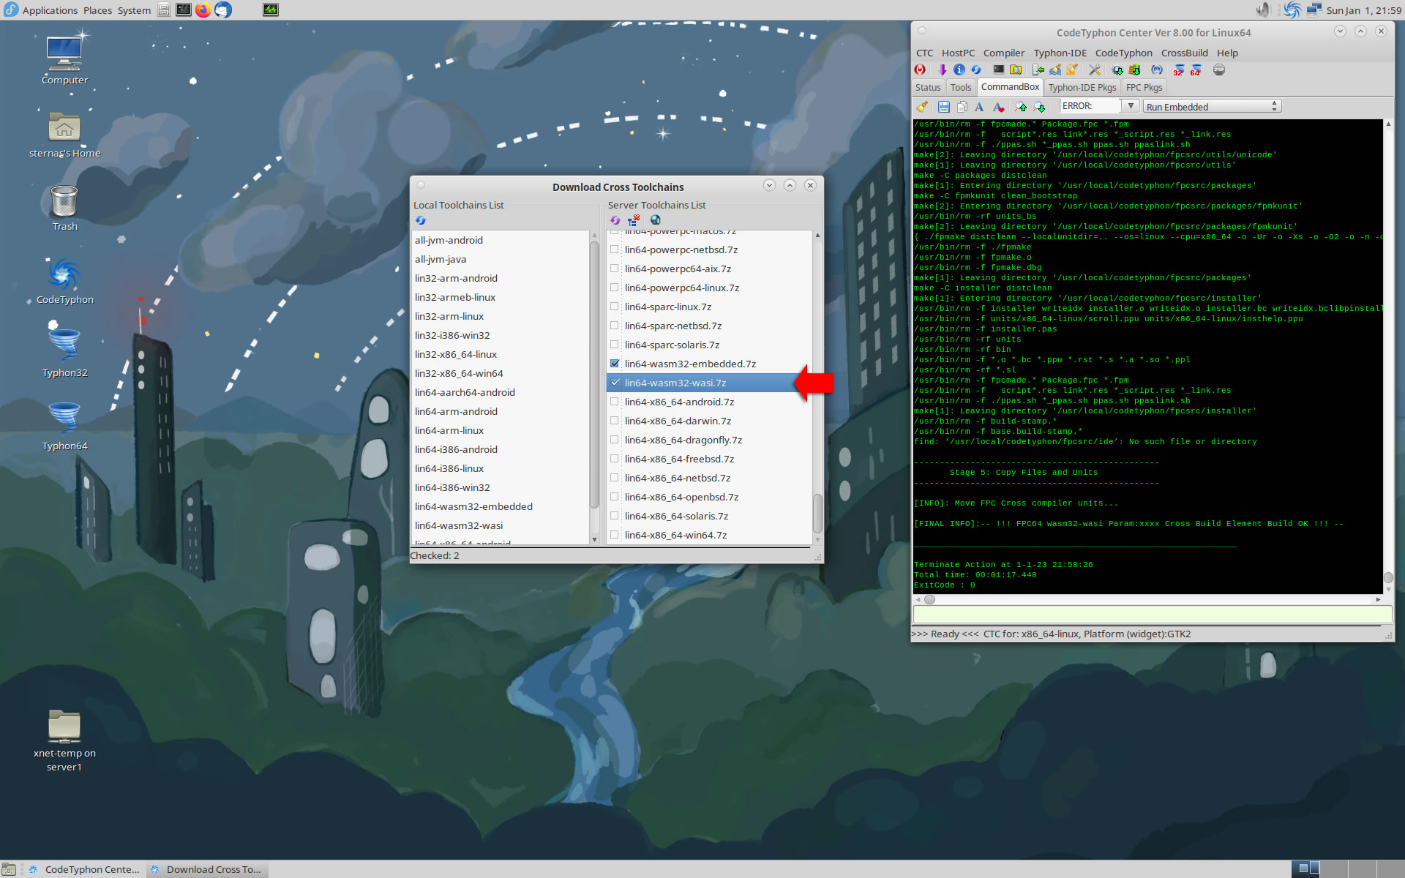1405x878 pixels.
Task: Check lin64-sparc-solaris.7z
Action: click(615, 345)
